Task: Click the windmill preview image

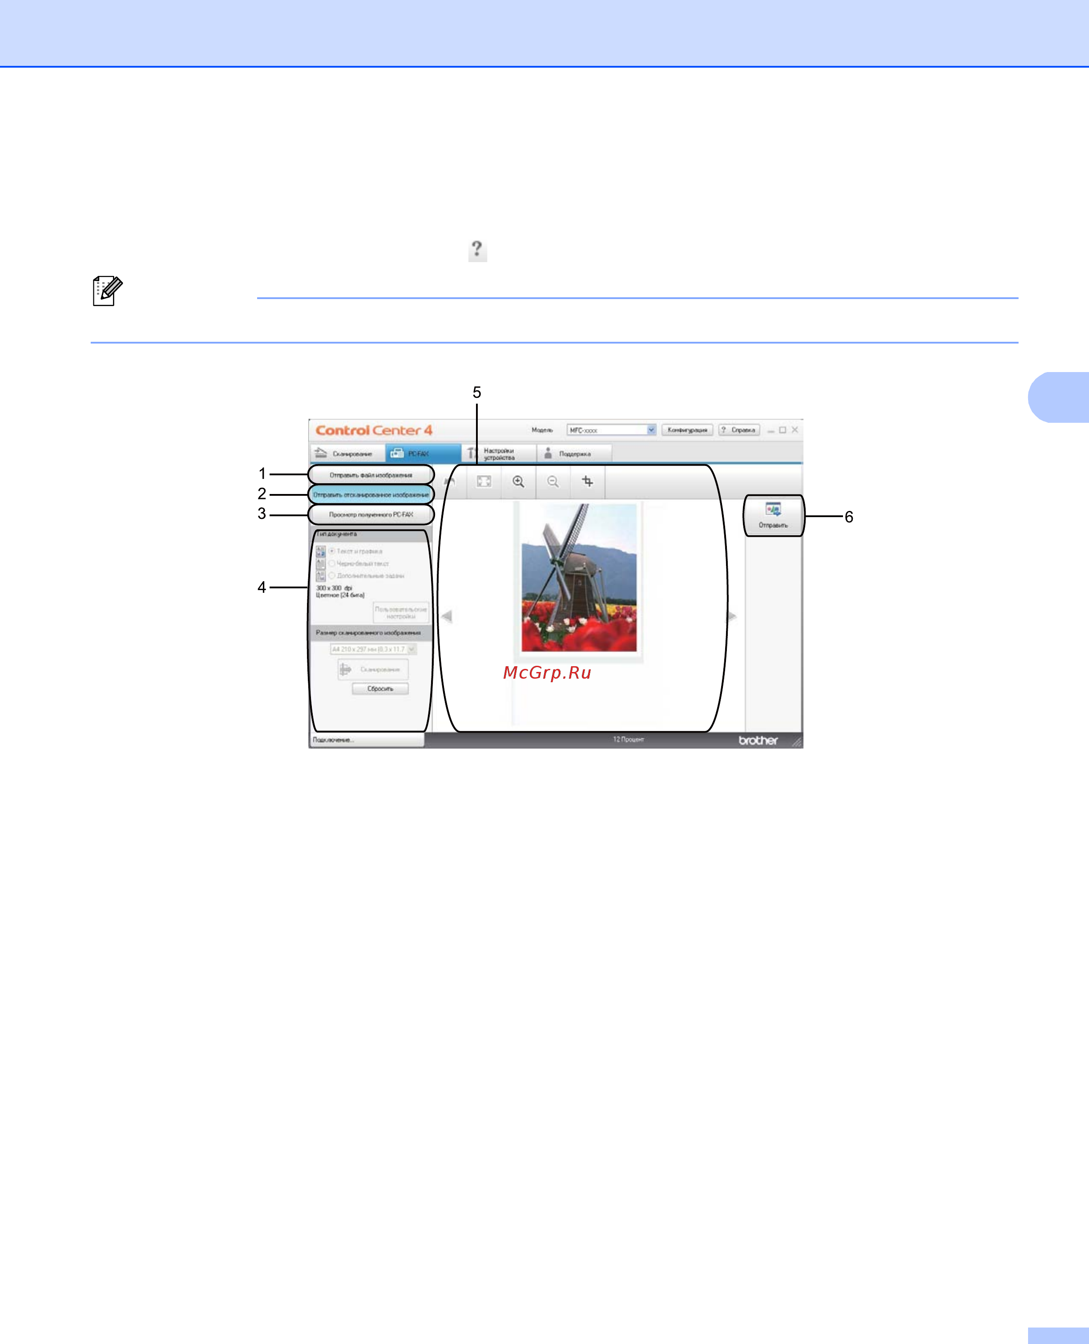Action: (578, 578)
